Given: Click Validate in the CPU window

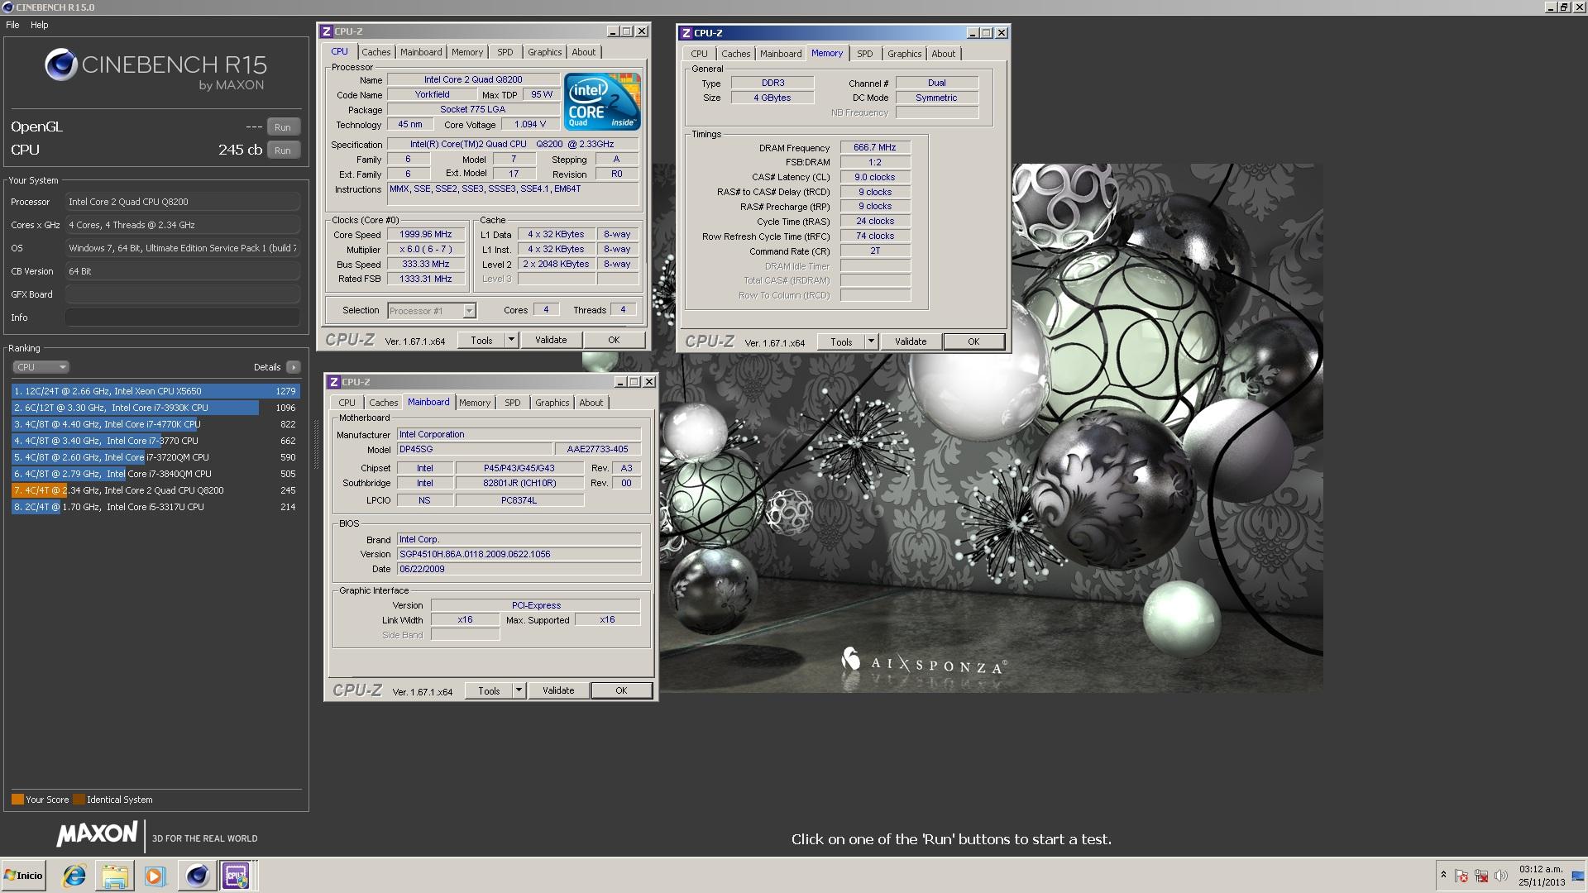Looking at the screenshot, I should click(551, 340).
